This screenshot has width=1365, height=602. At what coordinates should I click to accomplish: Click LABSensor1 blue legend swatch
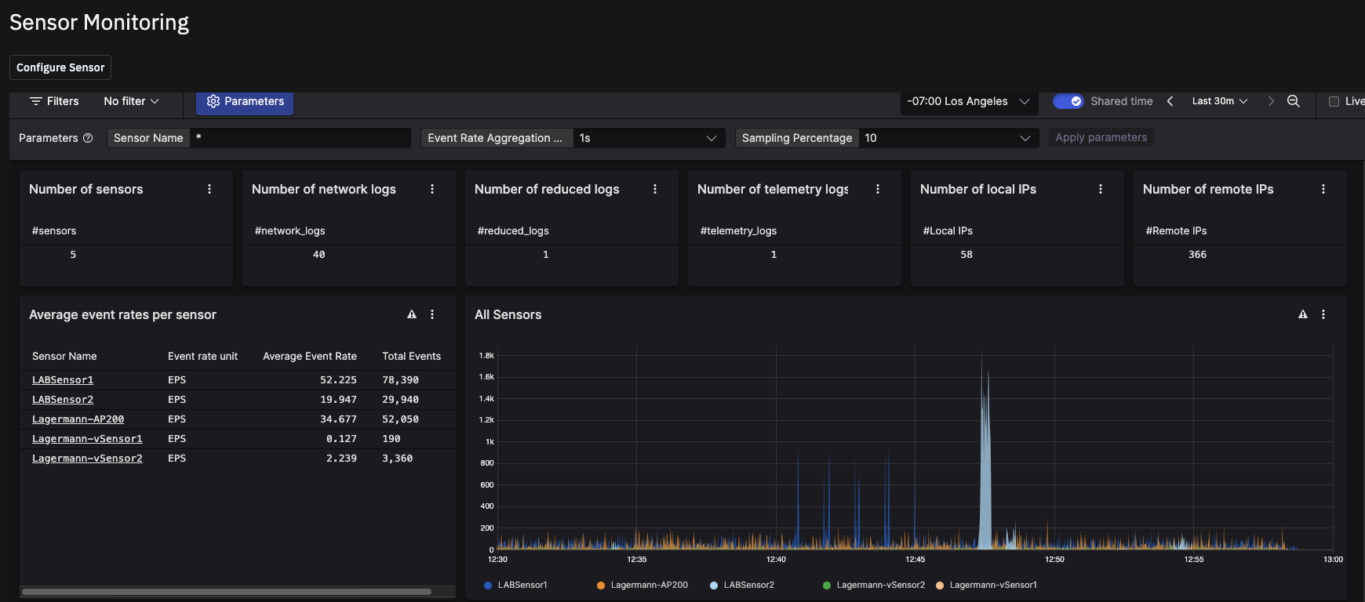tap(488, 586)
